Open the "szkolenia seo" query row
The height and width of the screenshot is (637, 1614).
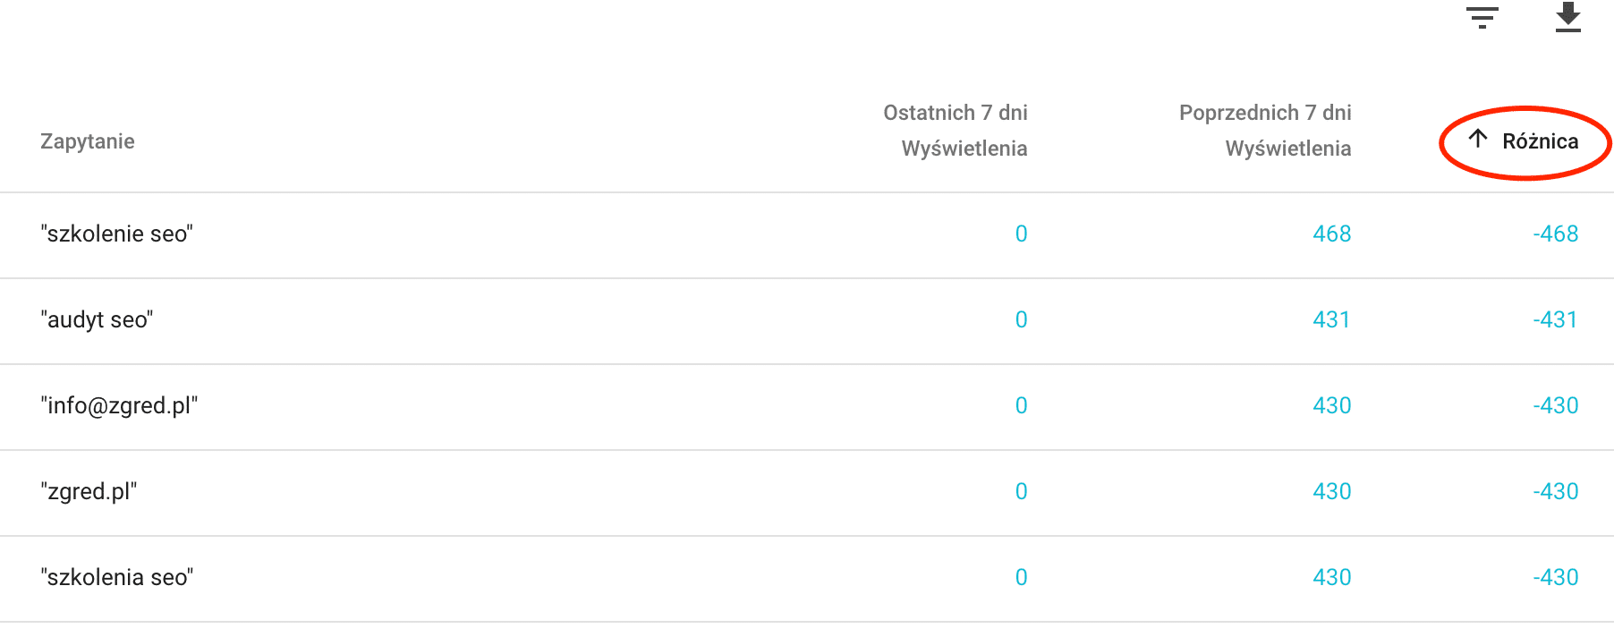click(x=117, y=578)
